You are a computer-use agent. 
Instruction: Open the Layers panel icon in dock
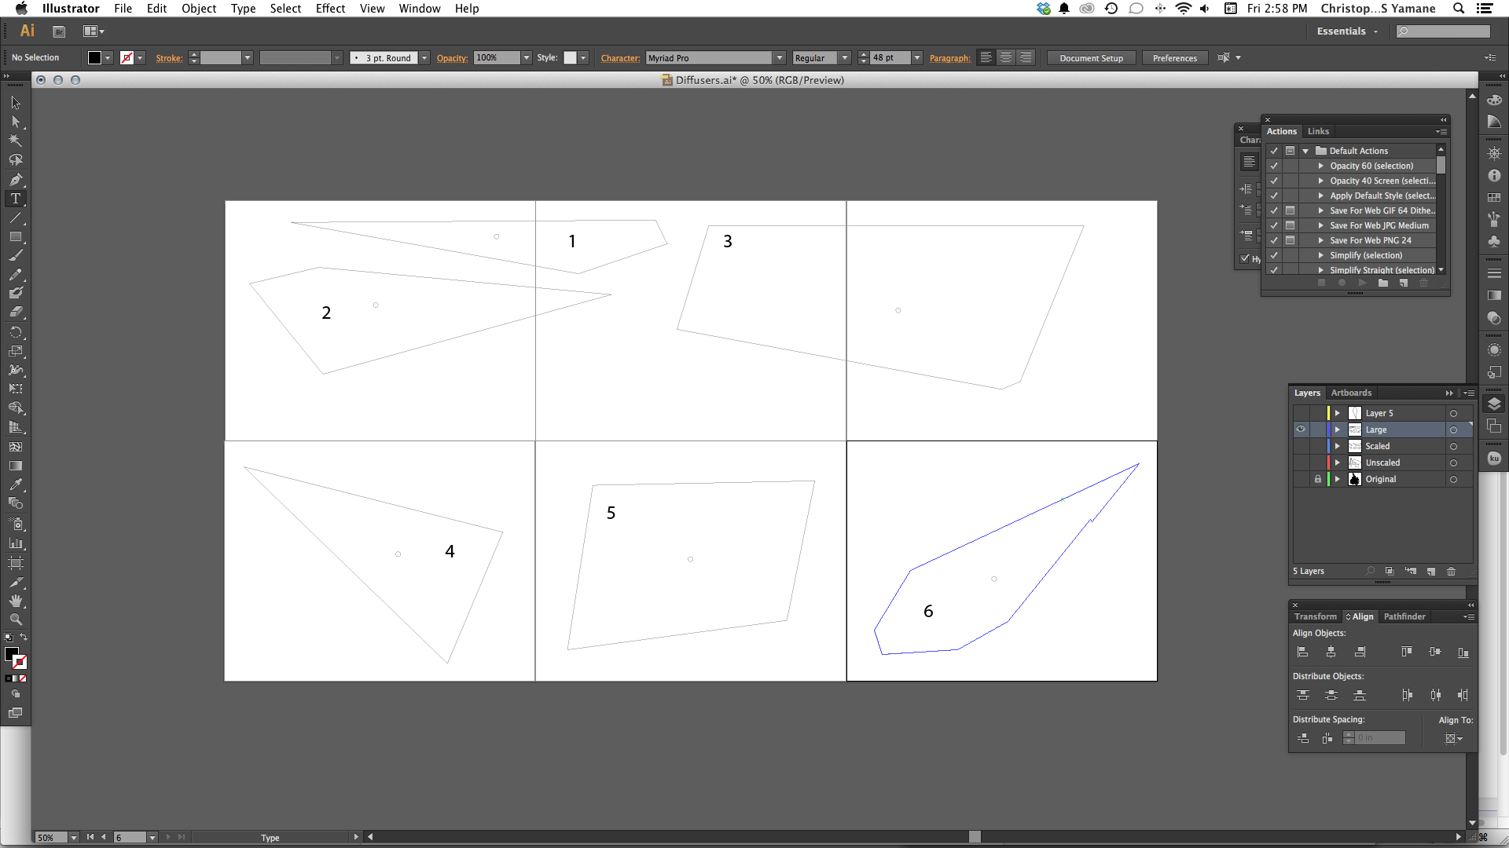(x=1494, y=404)
